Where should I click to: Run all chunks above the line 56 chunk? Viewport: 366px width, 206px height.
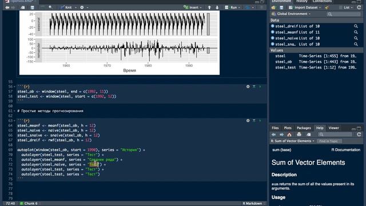[x=254, y=86]
